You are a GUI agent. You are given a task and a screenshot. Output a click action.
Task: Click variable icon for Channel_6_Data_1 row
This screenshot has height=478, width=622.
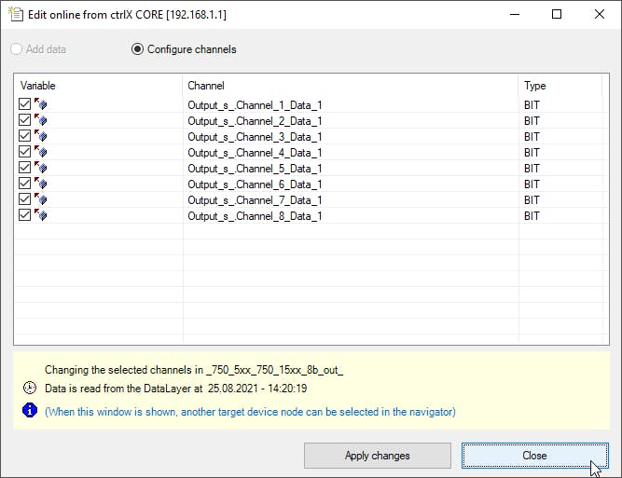click(40, 184)
